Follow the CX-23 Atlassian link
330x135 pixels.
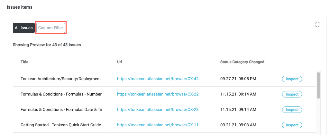click(x=158, y=110)
